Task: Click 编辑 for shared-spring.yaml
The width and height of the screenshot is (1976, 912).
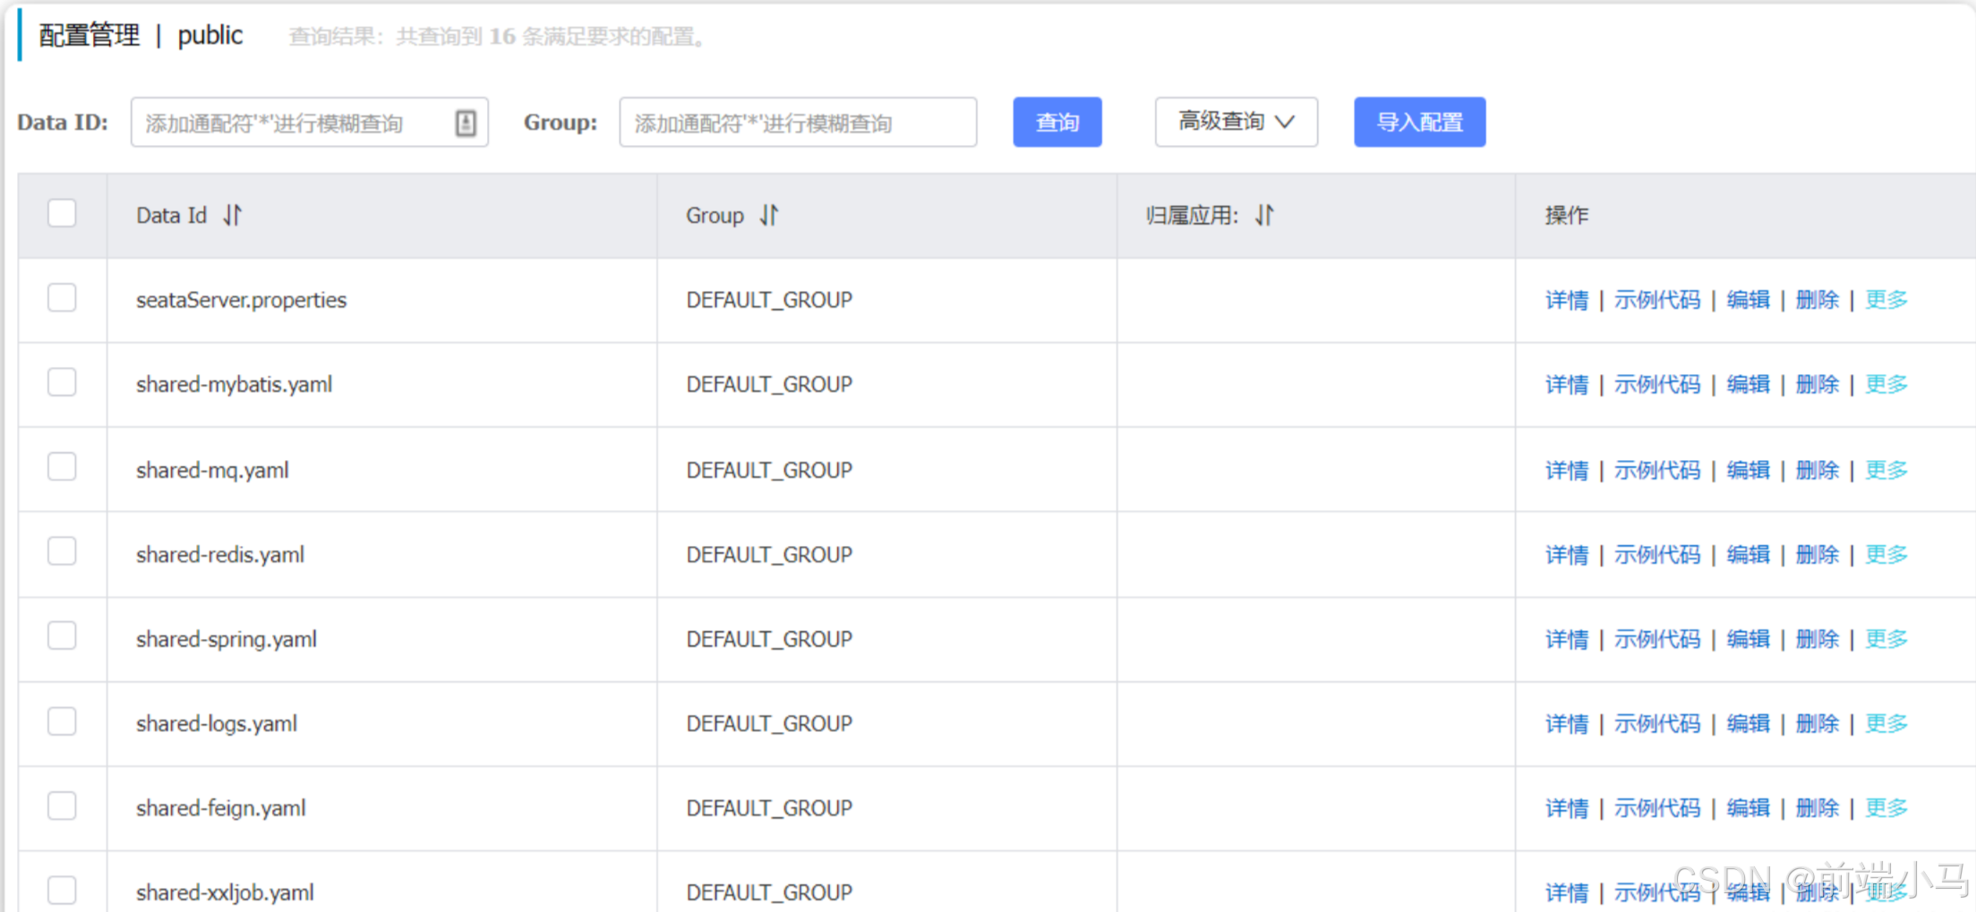Action: [x=1748, y=639]
